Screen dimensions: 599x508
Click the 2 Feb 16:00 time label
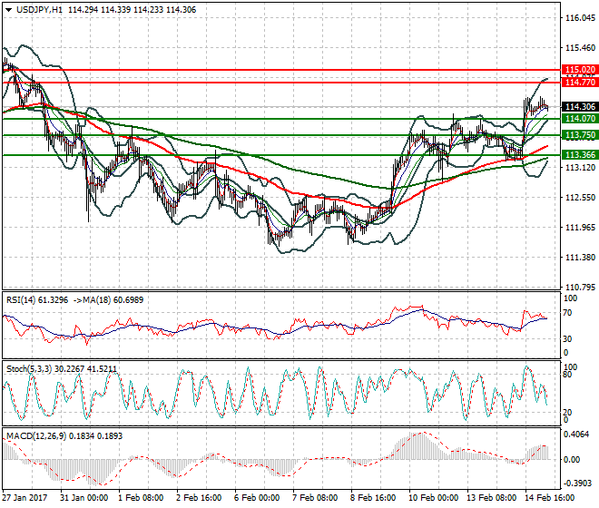(x=199, y=498)
